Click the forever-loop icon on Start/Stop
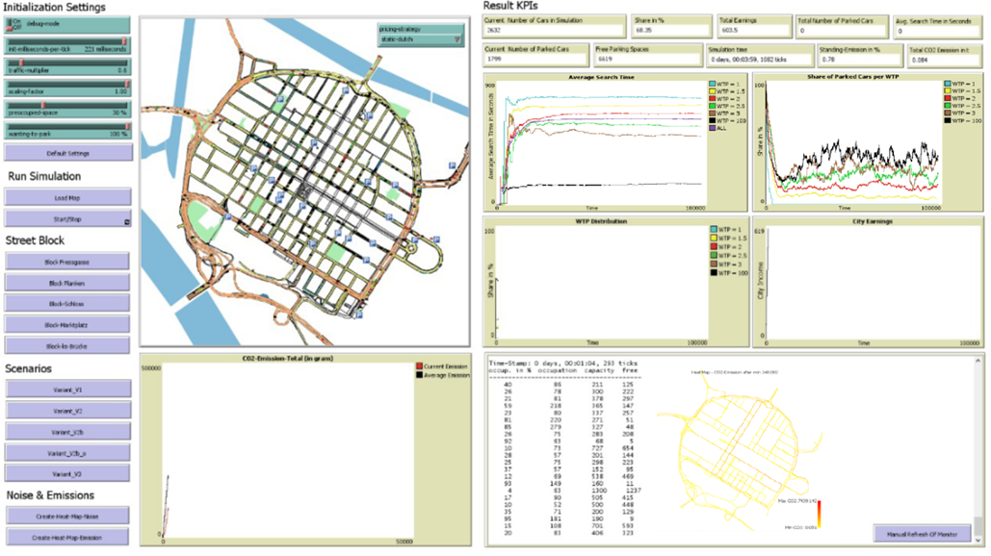991x556 pixels. click(126, 223)
